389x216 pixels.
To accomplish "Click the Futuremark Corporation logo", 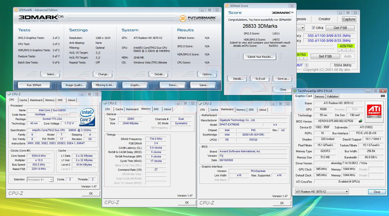I will click(x=198, y=18).
